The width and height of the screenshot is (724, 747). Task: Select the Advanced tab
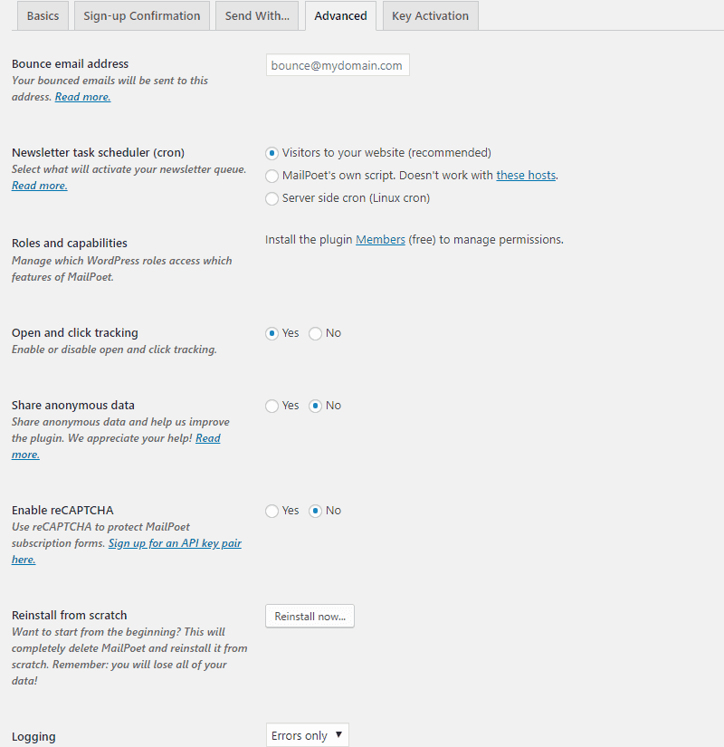point(340,16)
